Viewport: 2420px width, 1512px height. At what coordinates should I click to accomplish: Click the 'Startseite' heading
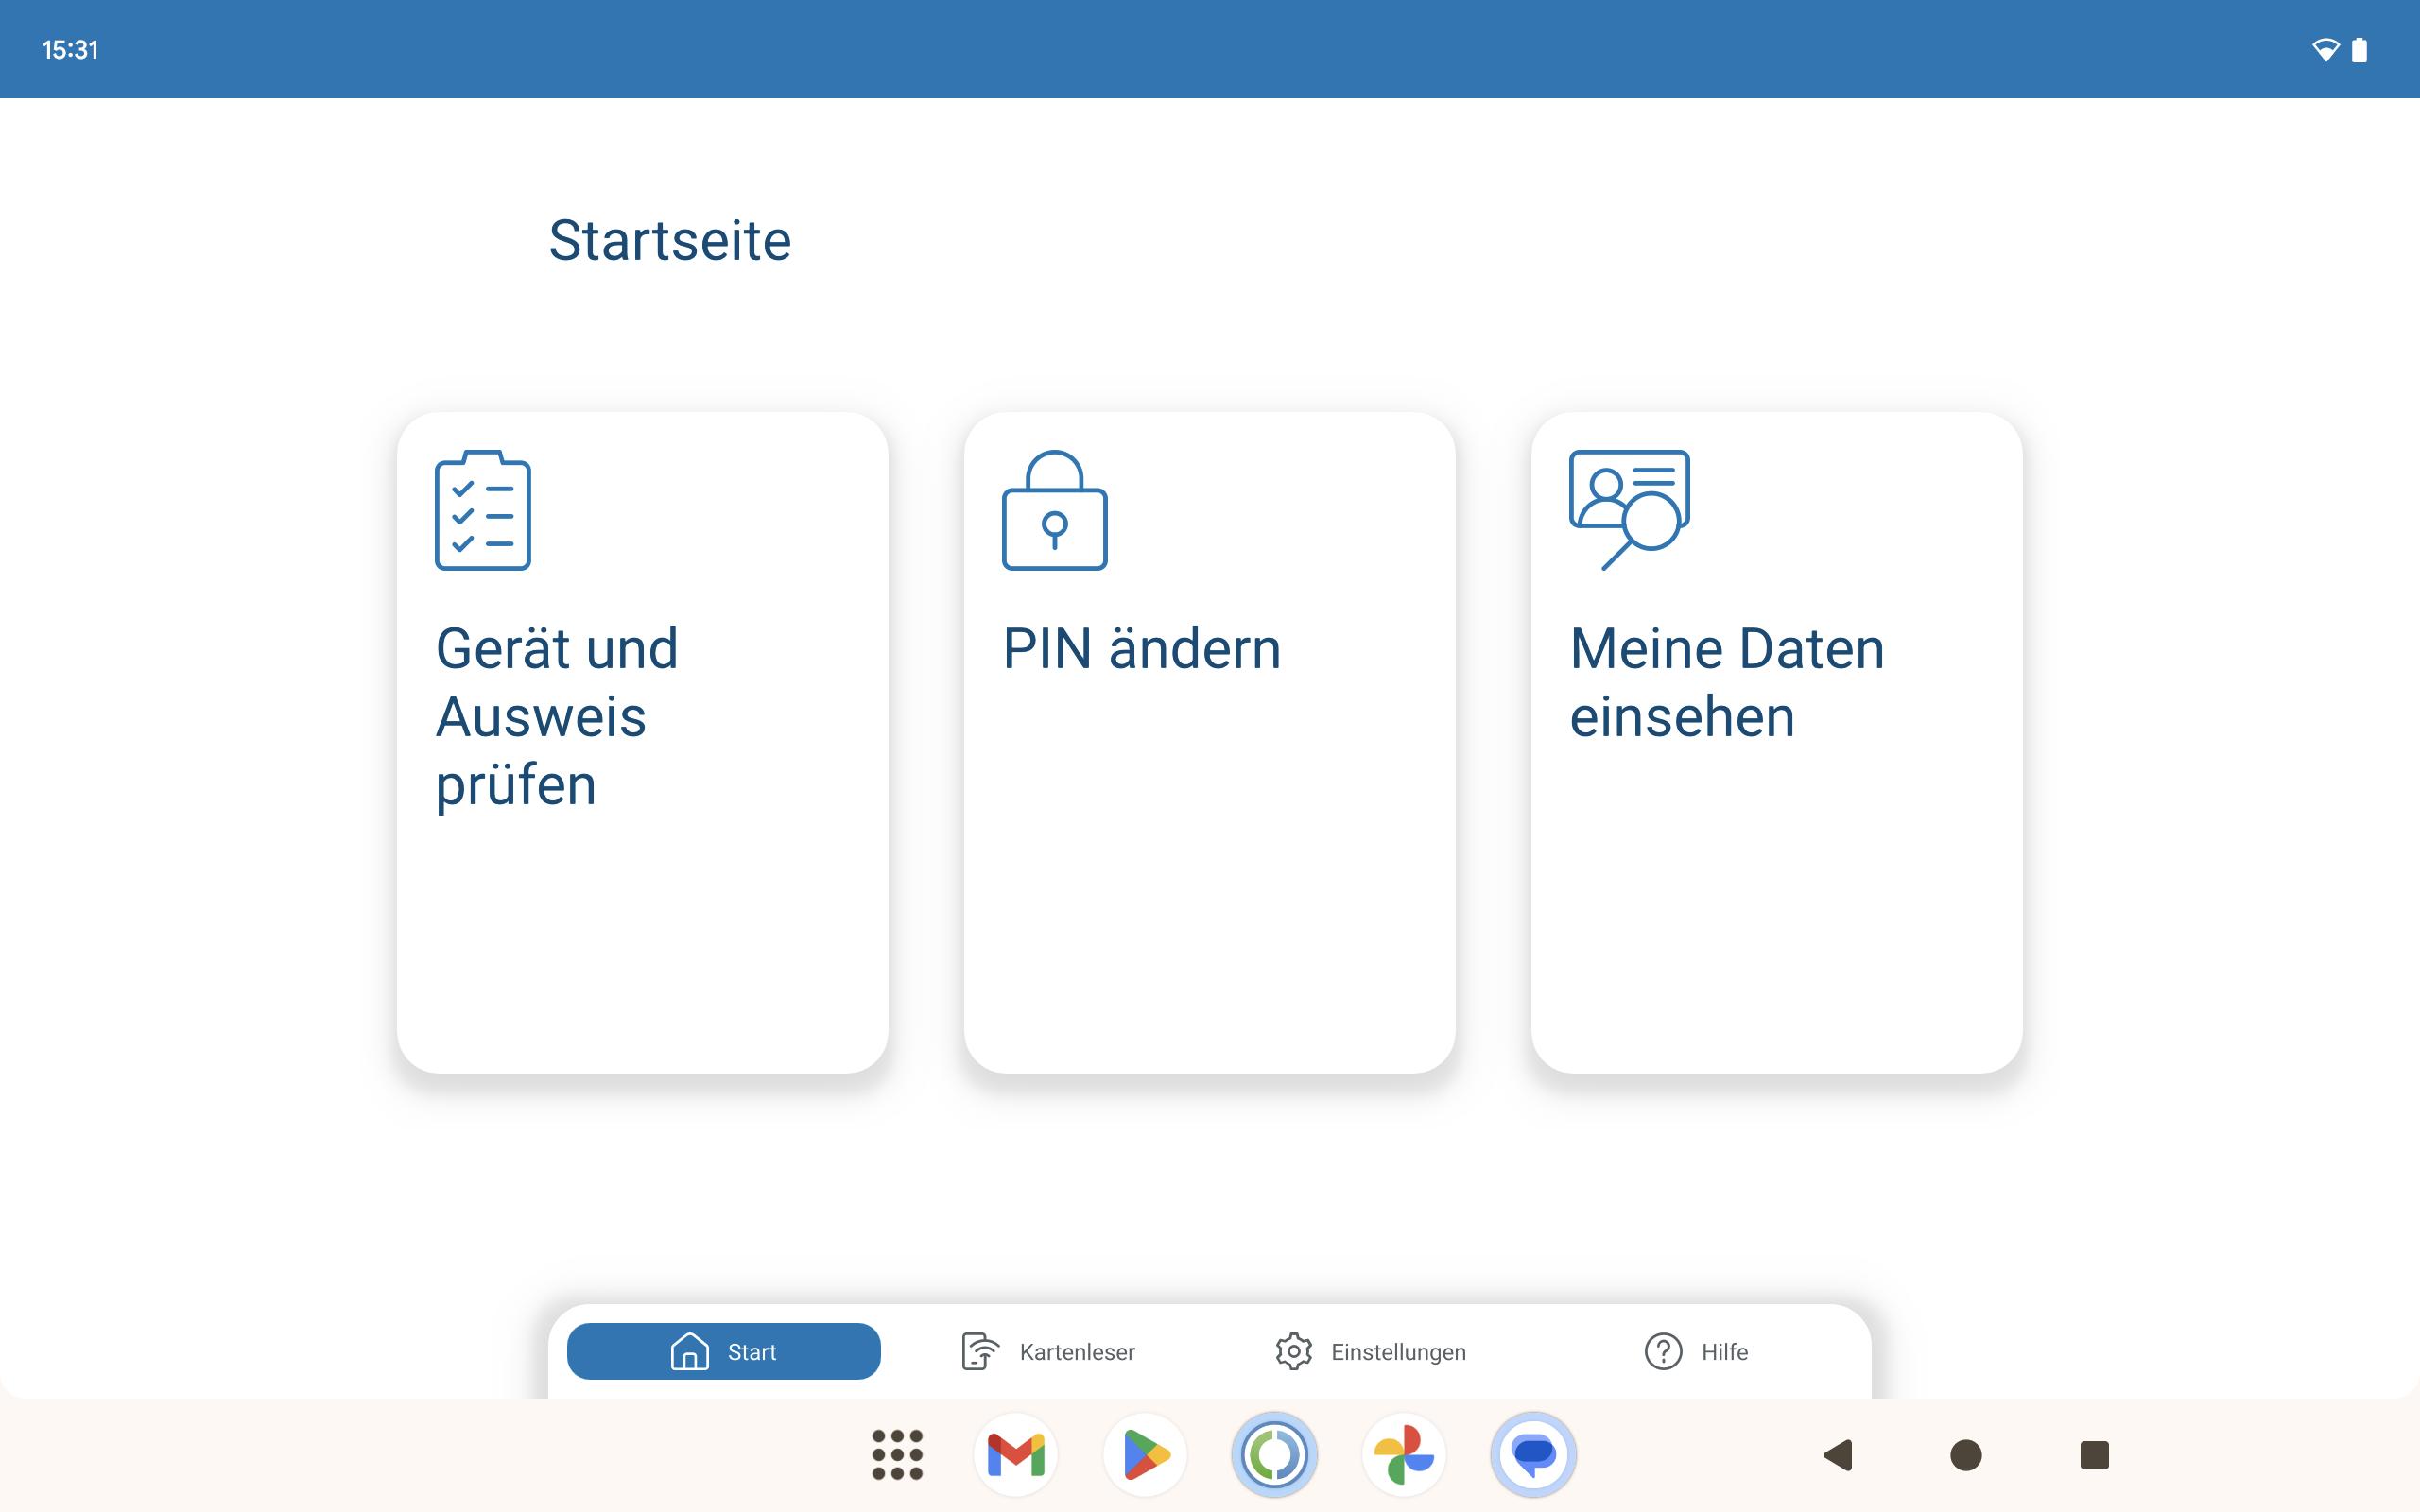click(x=670, y=241)
